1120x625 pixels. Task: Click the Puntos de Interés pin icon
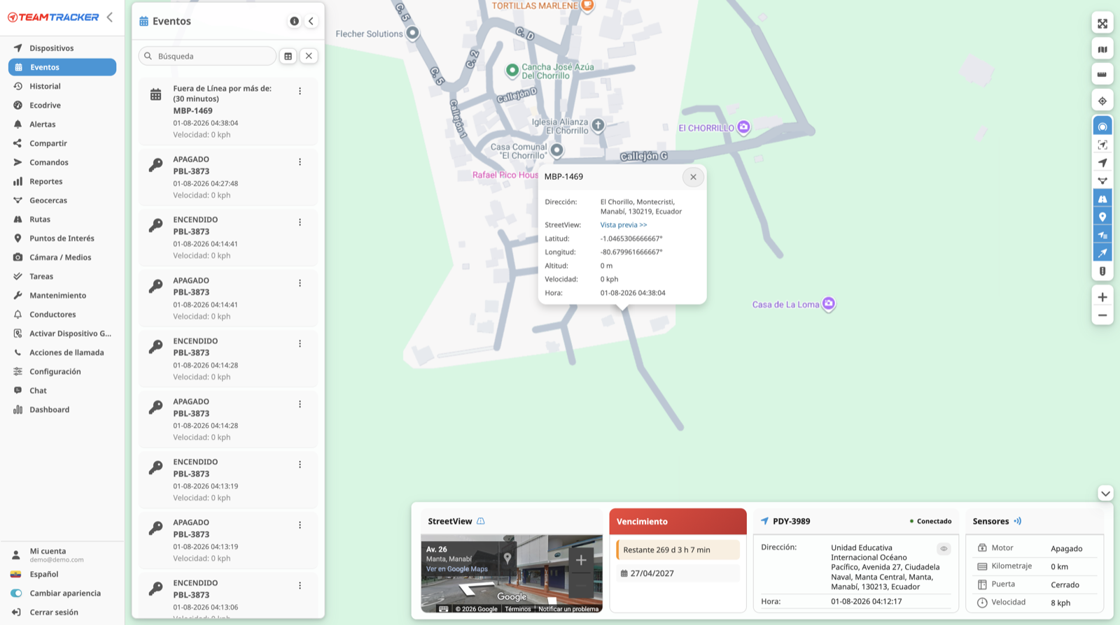(17, 238)
